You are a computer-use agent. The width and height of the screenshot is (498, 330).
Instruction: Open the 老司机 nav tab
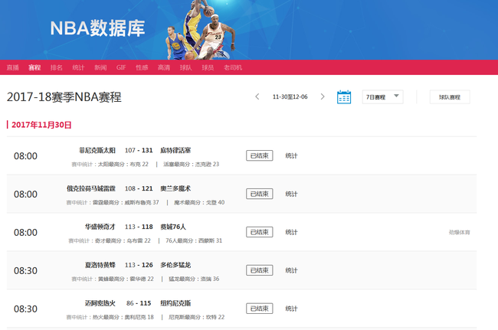233,67
